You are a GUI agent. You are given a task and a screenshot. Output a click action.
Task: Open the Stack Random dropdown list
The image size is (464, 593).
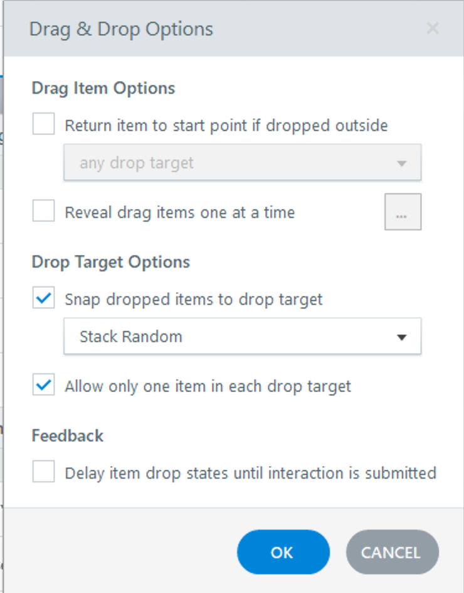click(242, 337)
